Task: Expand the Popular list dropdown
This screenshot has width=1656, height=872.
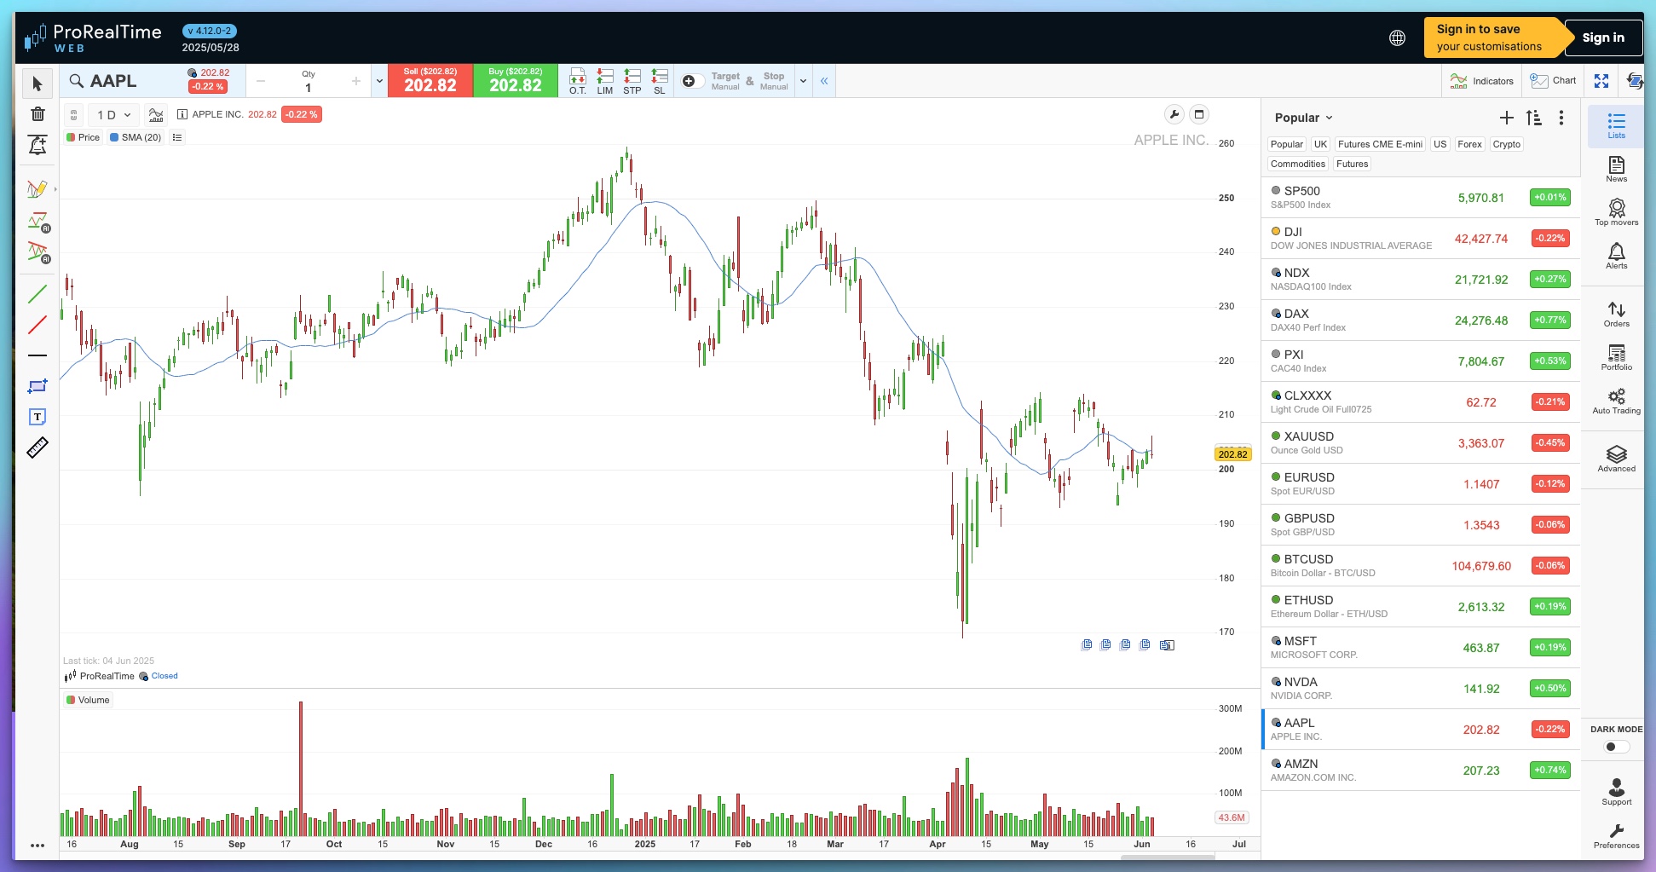Action: [1302, 118]
